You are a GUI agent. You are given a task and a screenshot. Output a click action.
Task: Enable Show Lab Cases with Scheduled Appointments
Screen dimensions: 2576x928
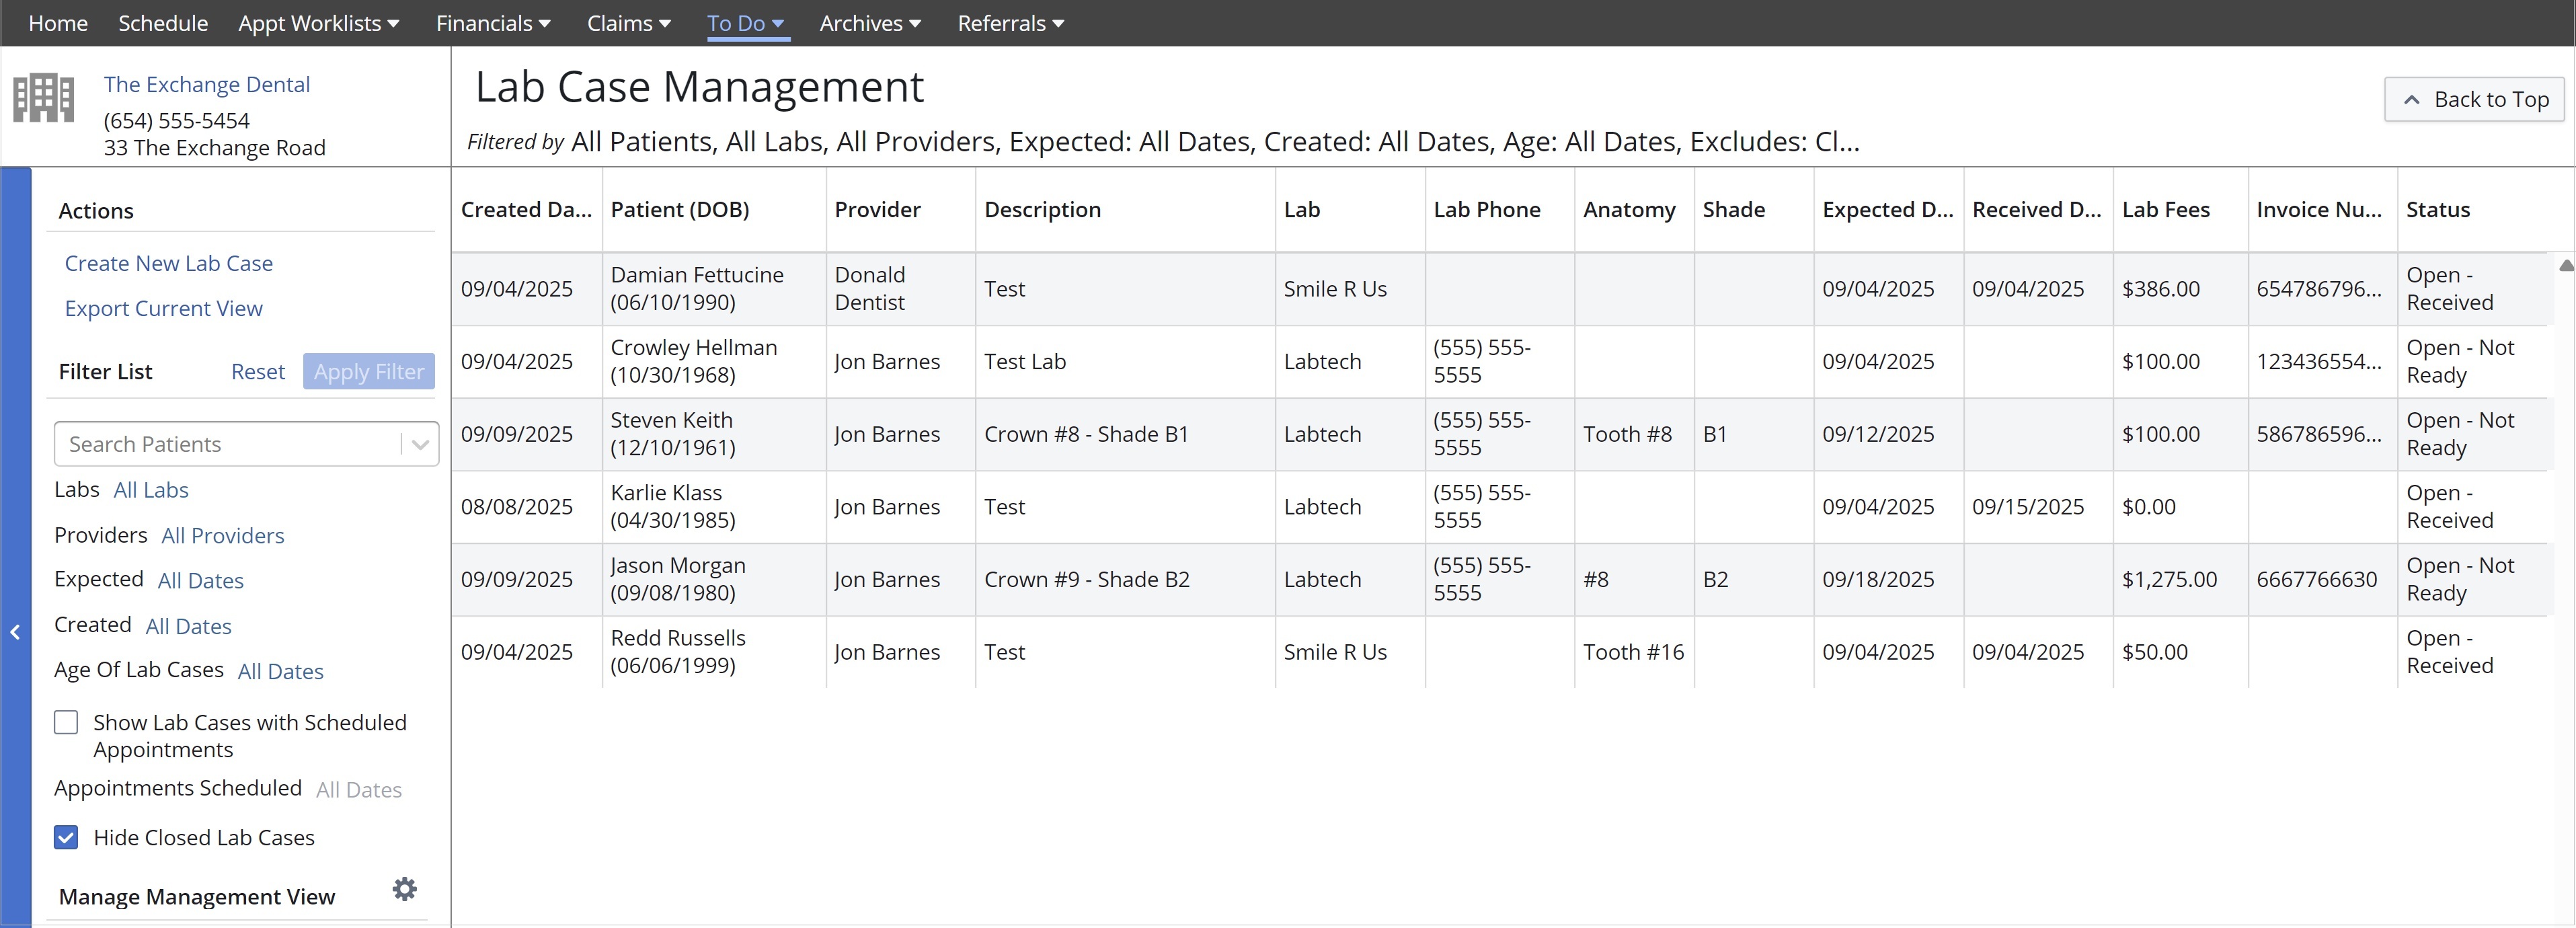[66, 722]
